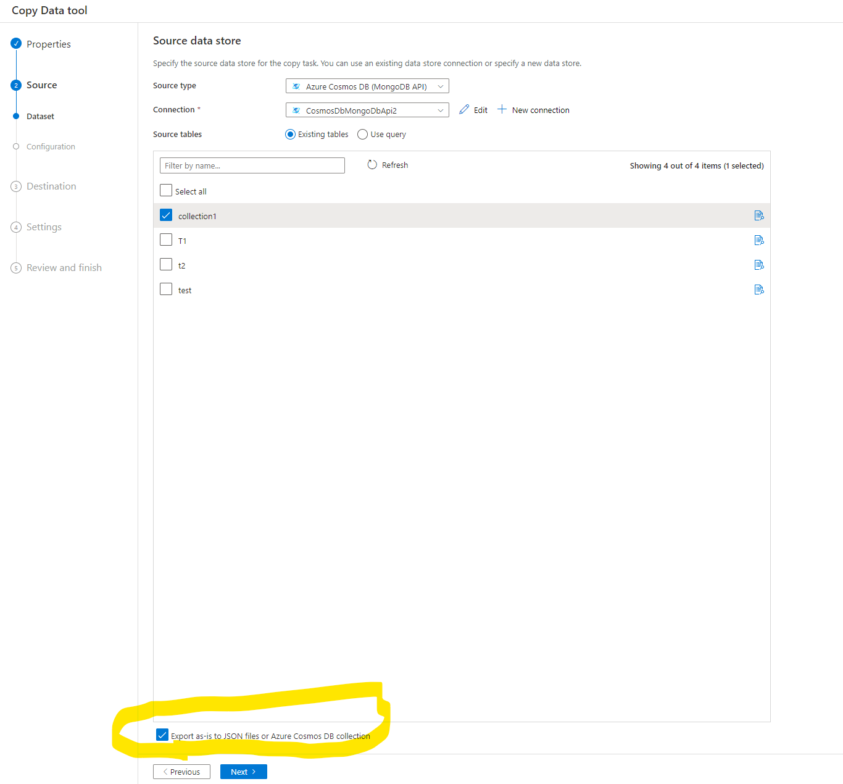
Task: Go to the Properties step
Action: [49, 44]
